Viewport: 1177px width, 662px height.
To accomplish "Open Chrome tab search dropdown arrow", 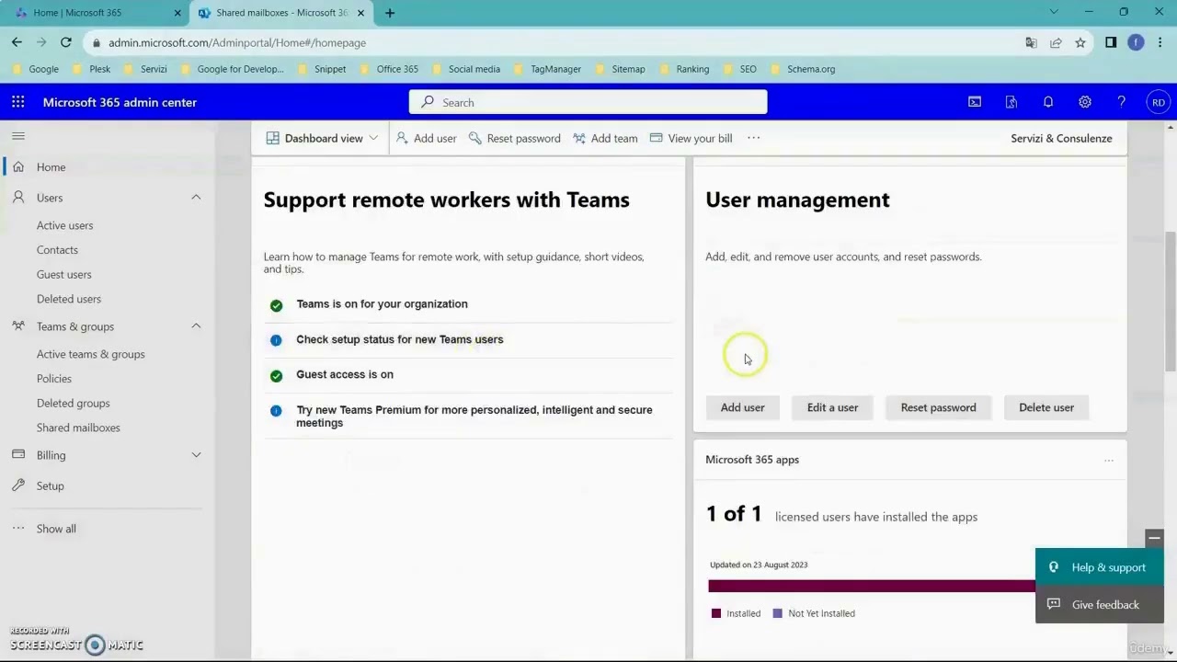I will 1054,12.
